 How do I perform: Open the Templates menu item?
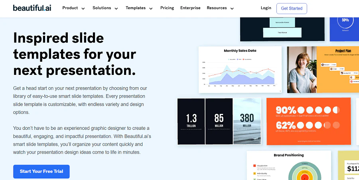click(x=136, y=8)
